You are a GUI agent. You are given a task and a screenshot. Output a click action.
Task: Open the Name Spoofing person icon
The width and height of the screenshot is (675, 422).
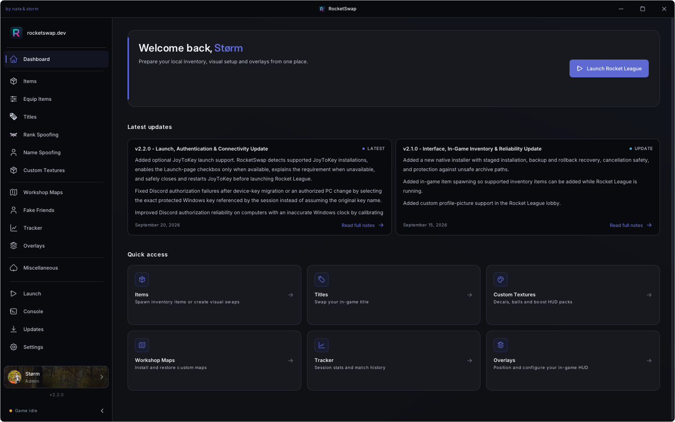(14, 152)
